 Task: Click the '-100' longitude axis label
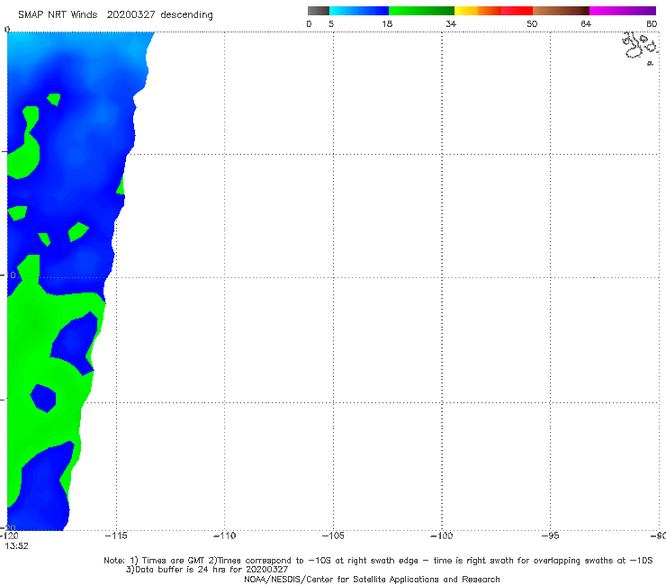click(x=442, y=536)
